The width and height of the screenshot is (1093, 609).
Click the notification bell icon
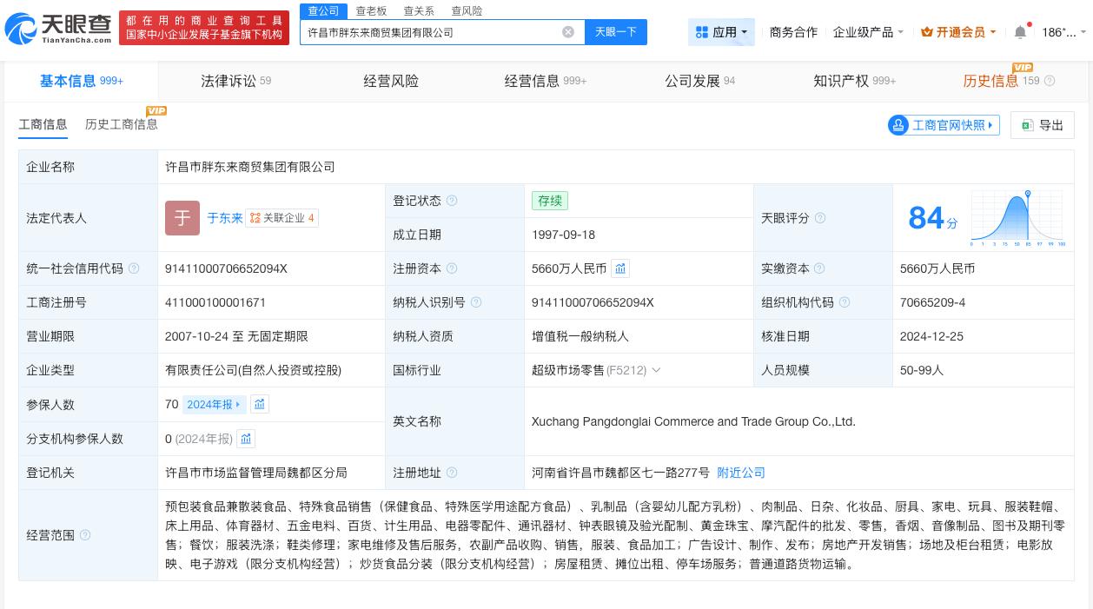[x=1020, y=32]
